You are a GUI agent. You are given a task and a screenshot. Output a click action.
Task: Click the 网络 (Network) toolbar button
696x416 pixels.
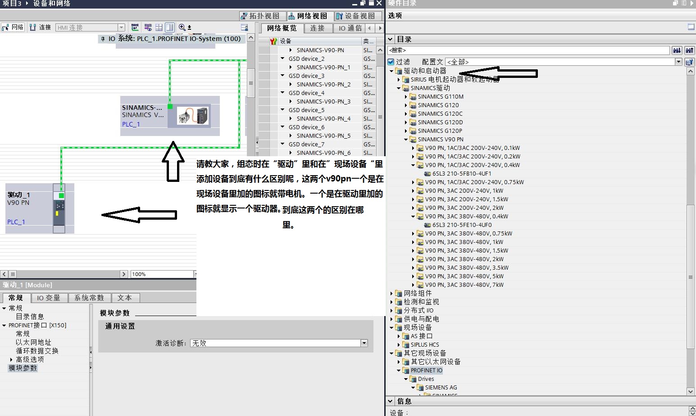(x=13, y=27)
